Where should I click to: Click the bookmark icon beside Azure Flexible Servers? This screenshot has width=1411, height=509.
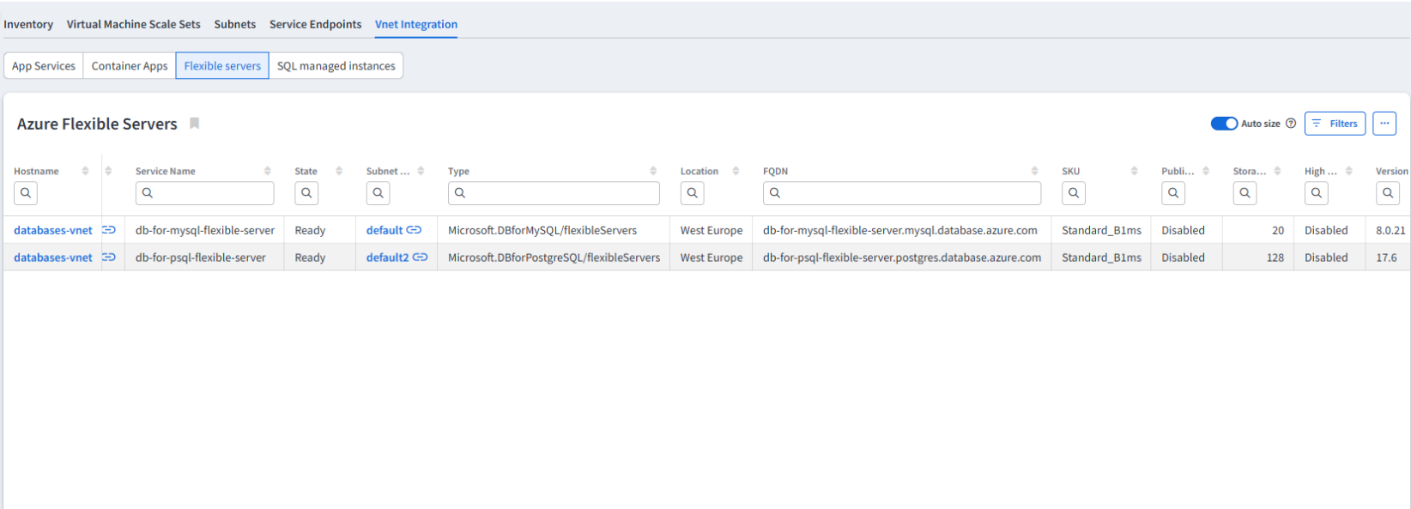coord(195,124)
